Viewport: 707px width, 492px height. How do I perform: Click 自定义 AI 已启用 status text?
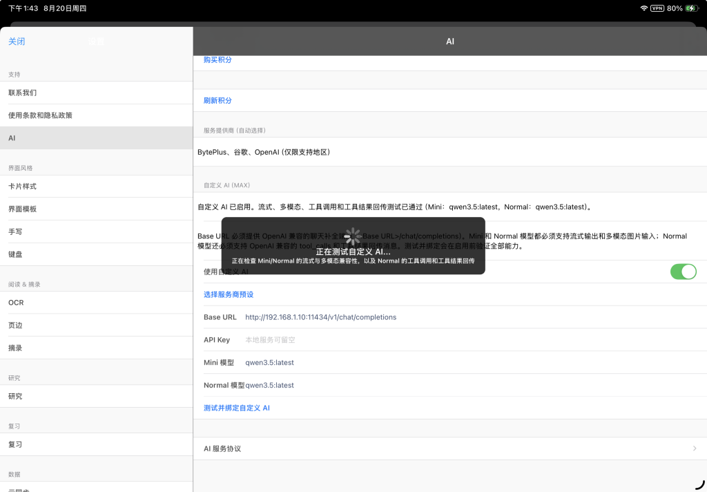click(x=394, y=207)
